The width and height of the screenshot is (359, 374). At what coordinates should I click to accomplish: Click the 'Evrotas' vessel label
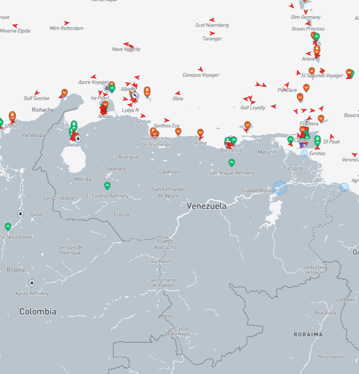click(317, 153)
